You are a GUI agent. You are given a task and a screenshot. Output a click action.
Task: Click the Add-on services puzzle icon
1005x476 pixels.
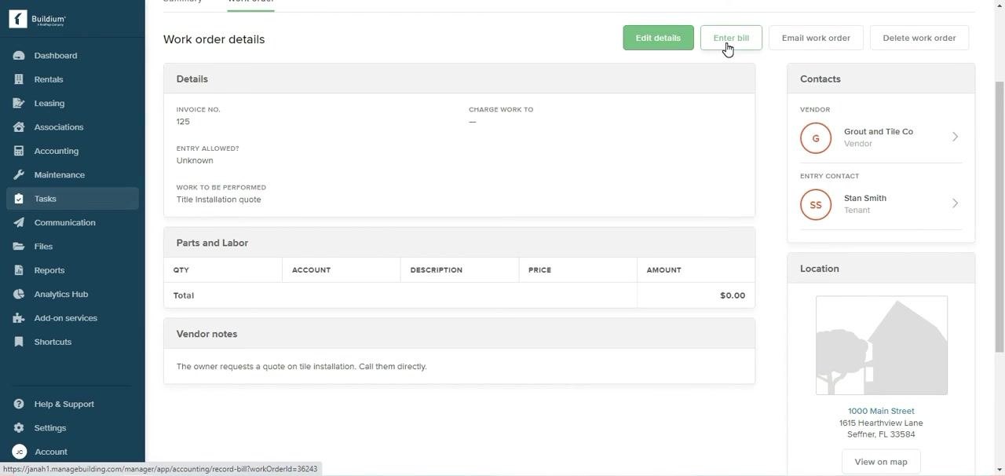pos(19,318)
